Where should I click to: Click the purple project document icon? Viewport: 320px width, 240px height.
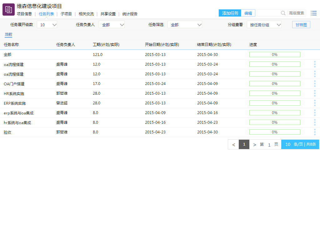[x=9, y=9]
